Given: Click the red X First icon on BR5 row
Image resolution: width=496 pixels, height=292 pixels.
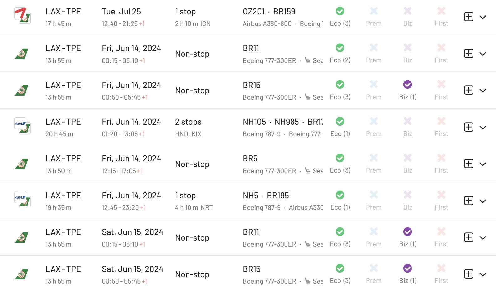Looking at the screenshot, I should coord(441,158).
